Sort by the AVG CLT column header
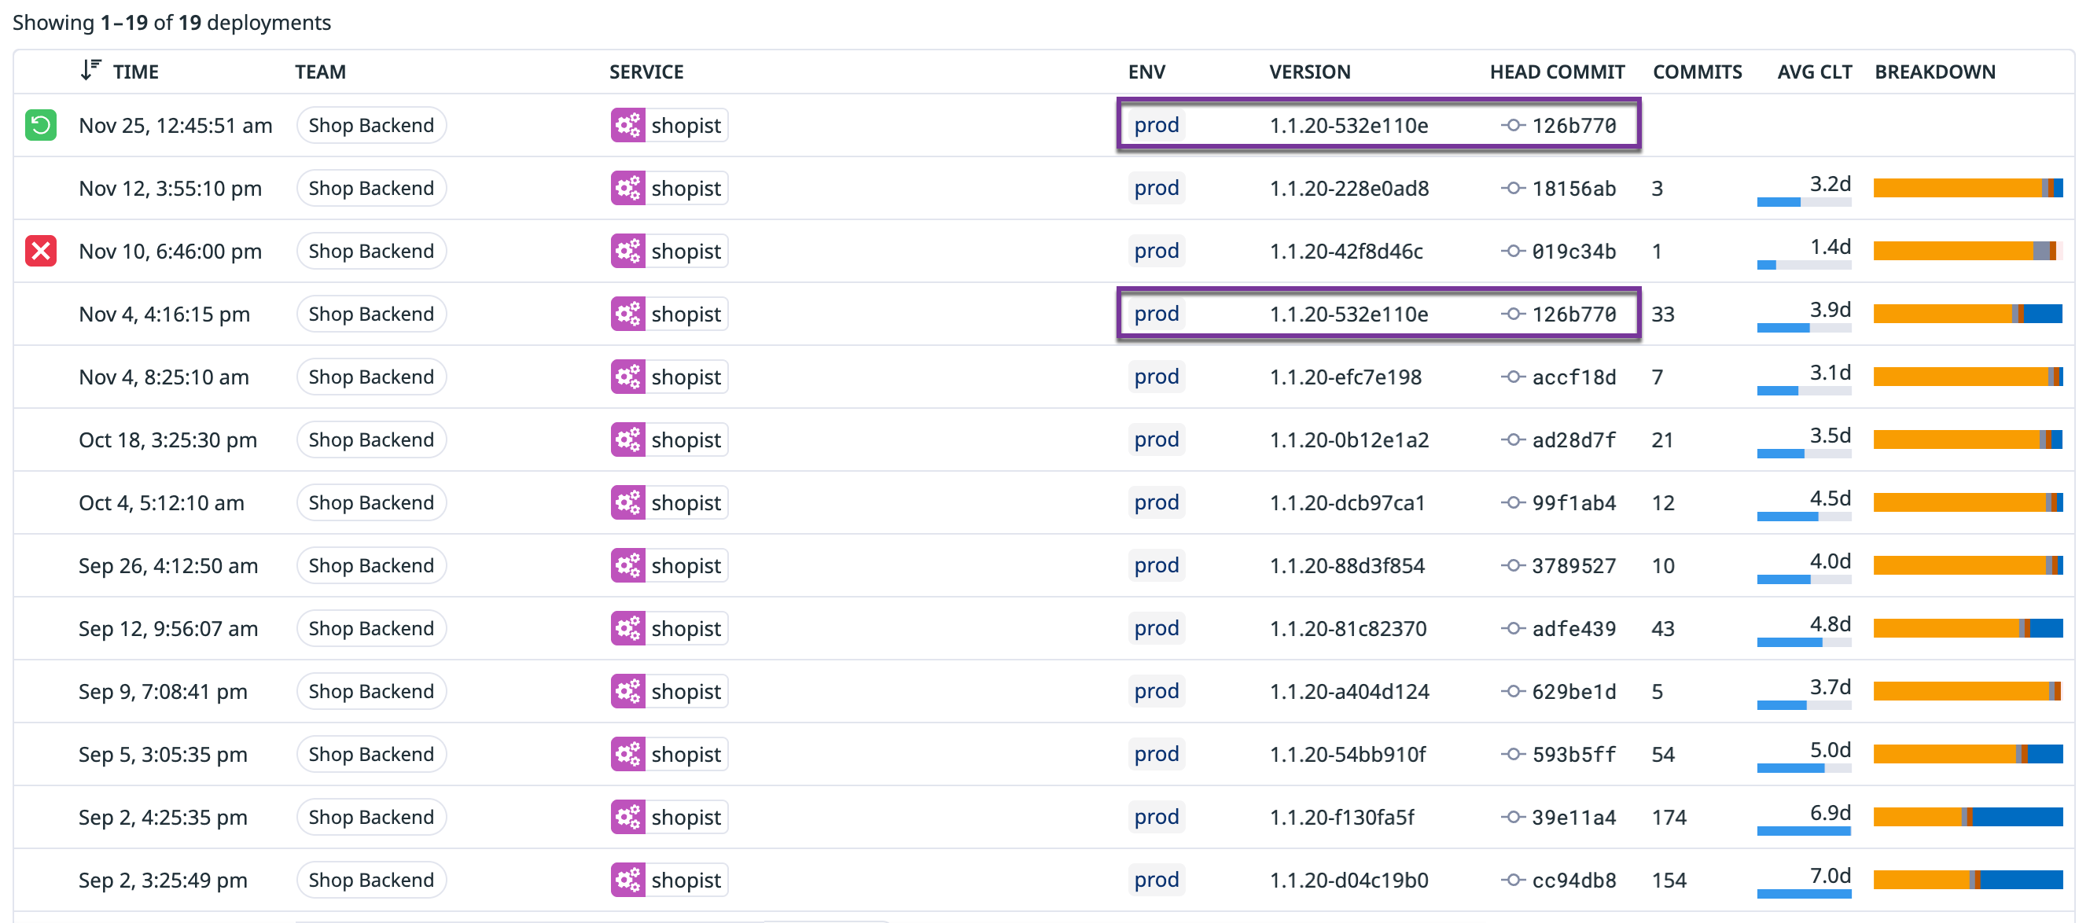The width and height of the screenshot is (2090, 923). [x=1813, y=72]
